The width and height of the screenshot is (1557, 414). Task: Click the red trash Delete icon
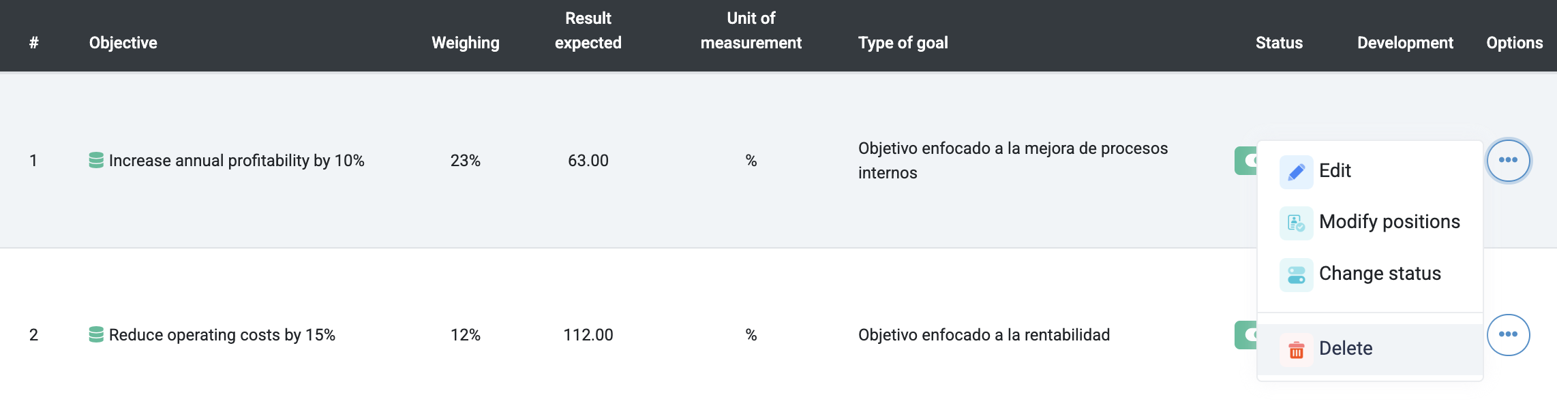[1296, 350]
